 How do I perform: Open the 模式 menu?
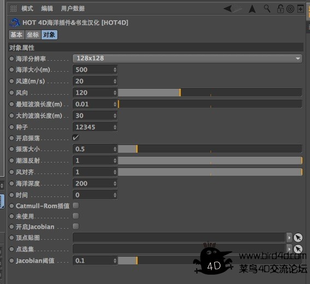27,9
